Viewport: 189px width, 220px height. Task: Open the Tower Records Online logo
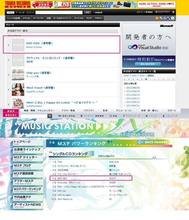point(18,4)
